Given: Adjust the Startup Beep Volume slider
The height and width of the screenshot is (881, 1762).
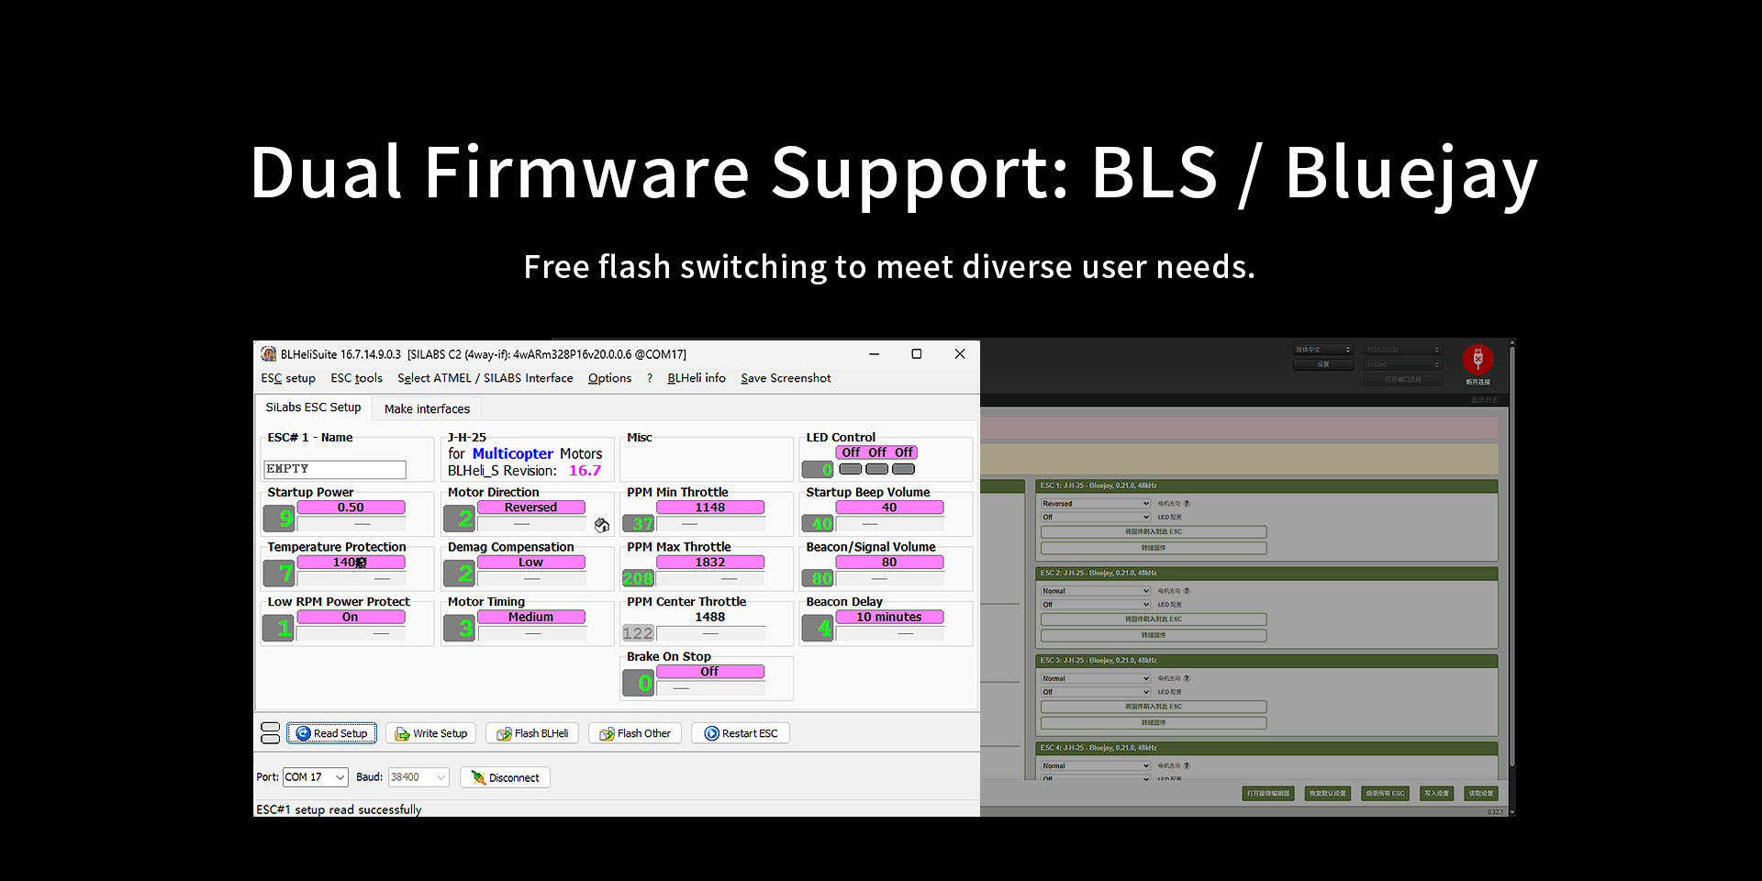Looking at the screenshot, I should pyautogui.click(x=889, y=524).
